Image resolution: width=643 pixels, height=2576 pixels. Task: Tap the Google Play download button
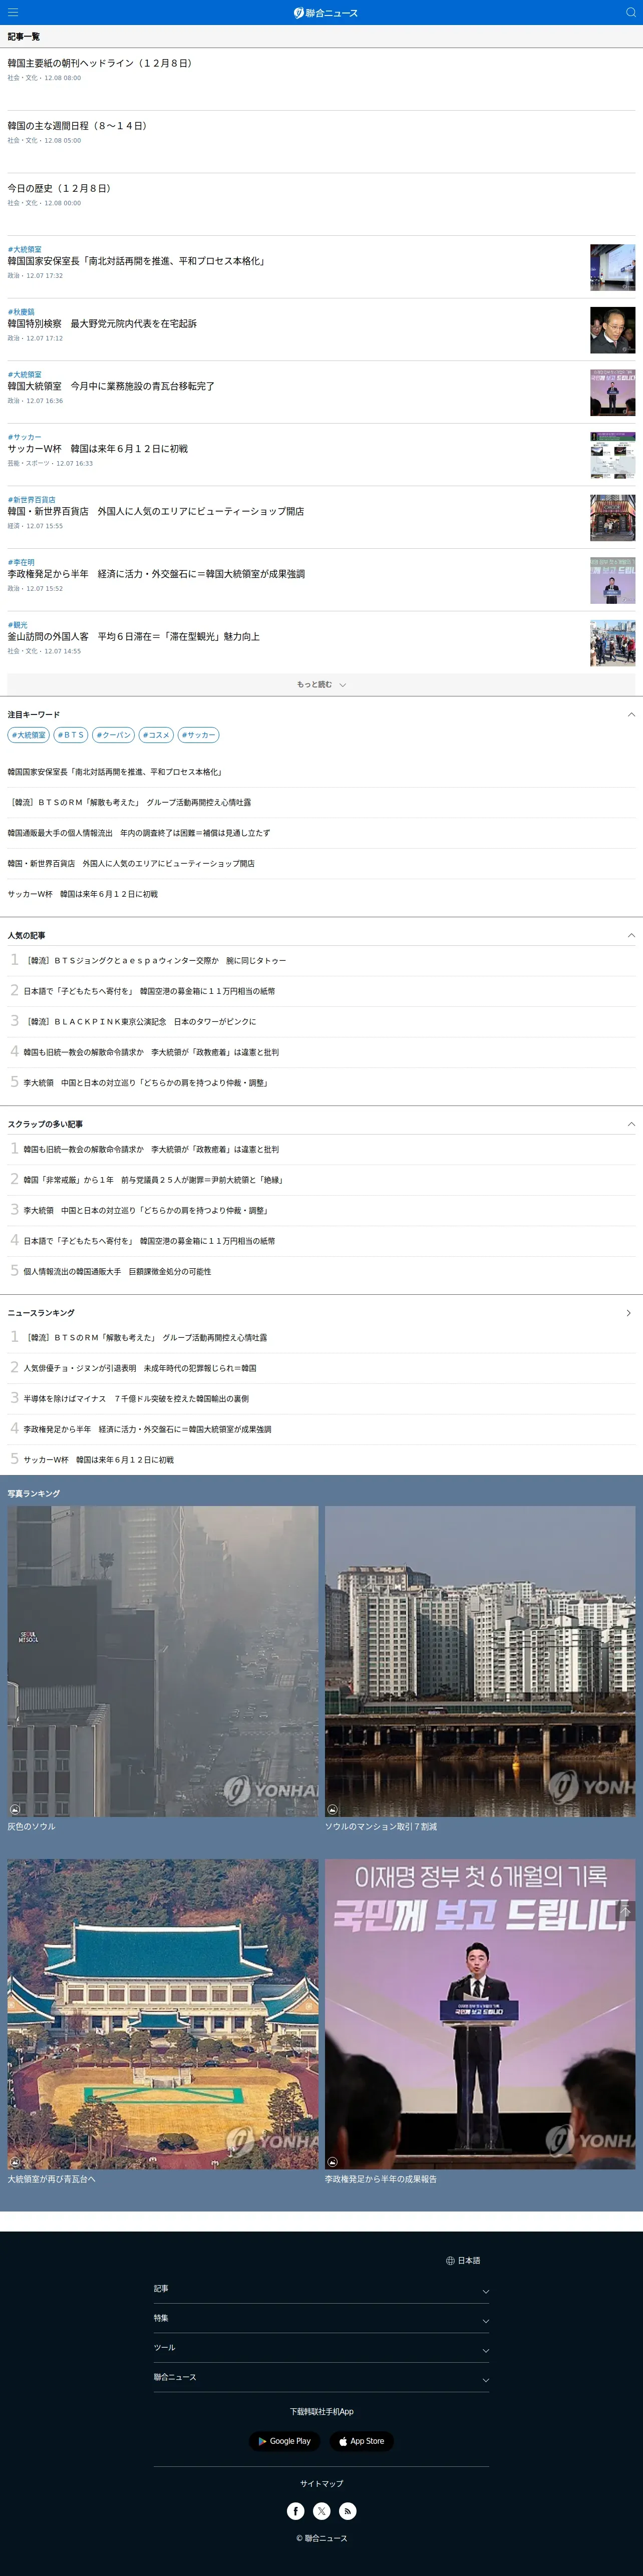285,2441
